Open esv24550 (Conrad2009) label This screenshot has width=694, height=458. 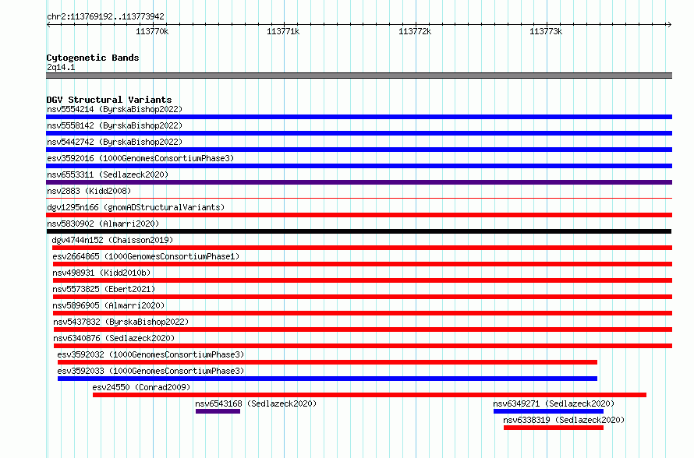click(141, 387)
